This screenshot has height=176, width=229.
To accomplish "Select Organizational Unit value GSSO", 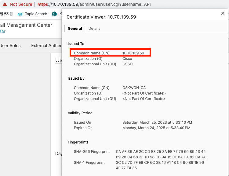I will pyautogui.click(x=128, y=64).
